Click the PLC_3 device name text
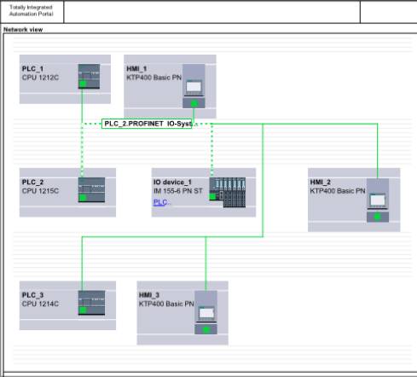This screenshot has height=377, width=417. tap(33, 295)
